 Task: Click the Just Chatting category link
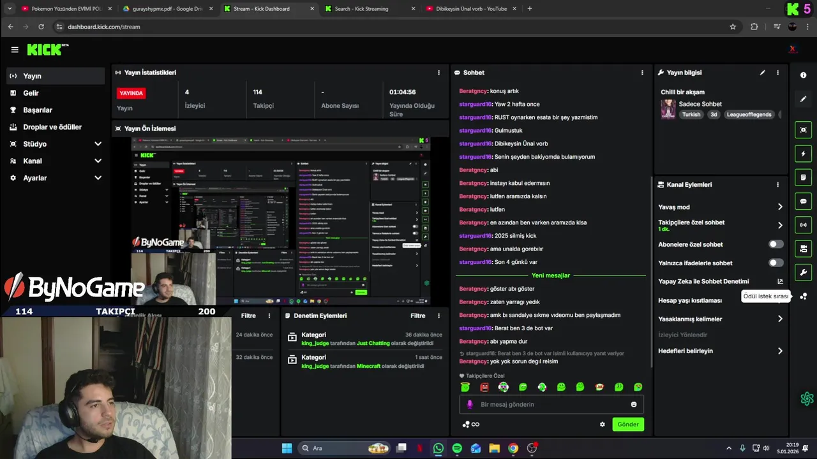(x=373, y=343)
